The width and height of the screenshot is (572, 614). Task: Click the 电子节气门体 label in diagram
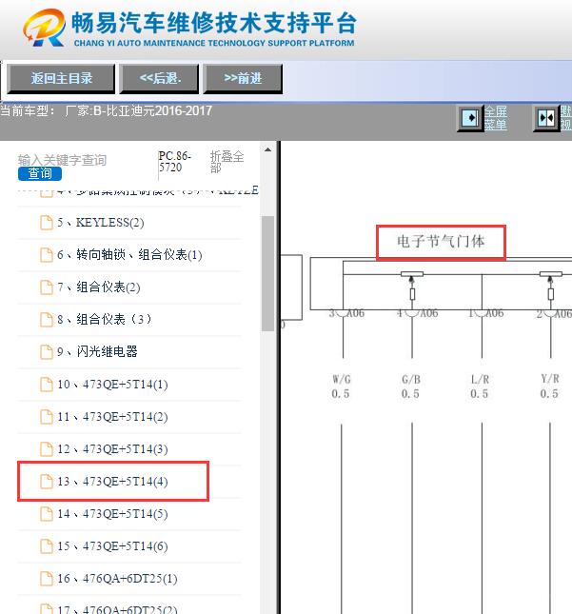[441, 241]
